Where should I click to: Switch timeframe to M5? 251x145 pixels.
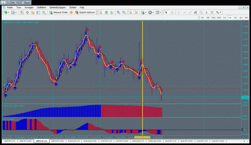[x=208, y=18]
